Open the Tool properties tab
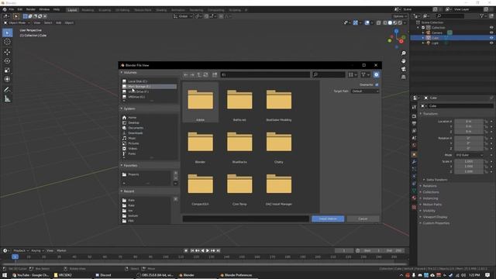496x279 pixels. click(x=414, y=108)
